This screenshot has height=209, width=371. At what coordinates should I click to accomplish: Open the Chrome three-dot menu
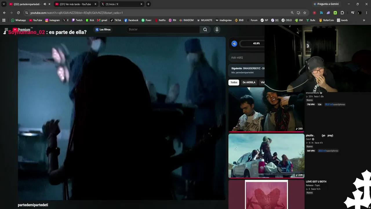pyautogui.click(x=367, y=13)
